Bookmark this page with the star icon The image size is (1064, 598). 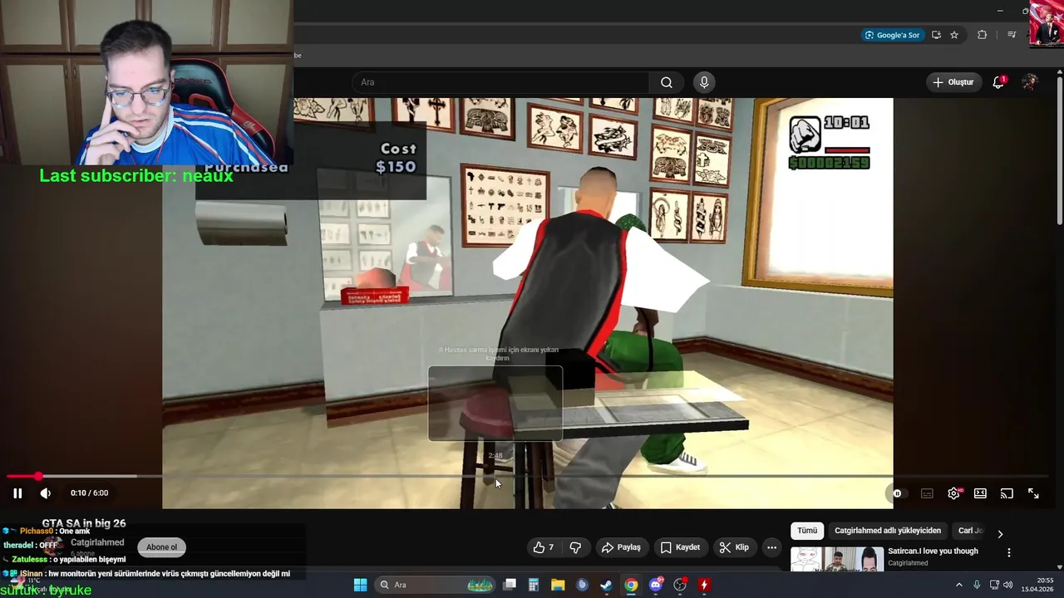(954, 35)
